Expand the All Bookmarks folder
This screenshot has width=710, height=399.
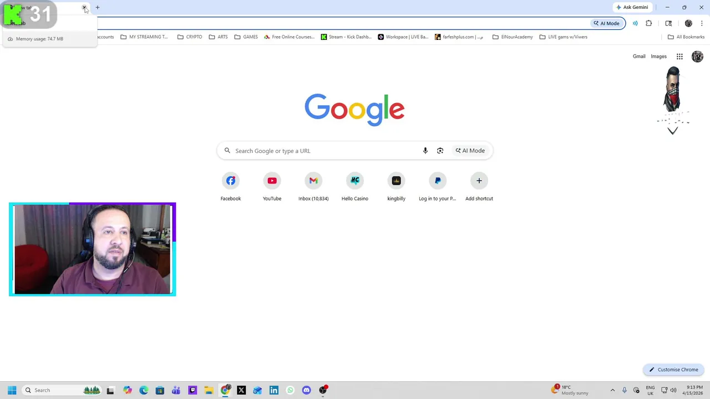tap(686, 37)
